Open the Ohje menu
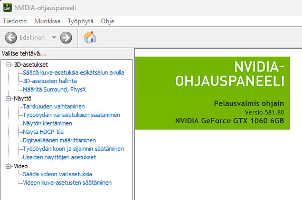The height and width of the screenshot is (200, 302). [x=107, y=21]
